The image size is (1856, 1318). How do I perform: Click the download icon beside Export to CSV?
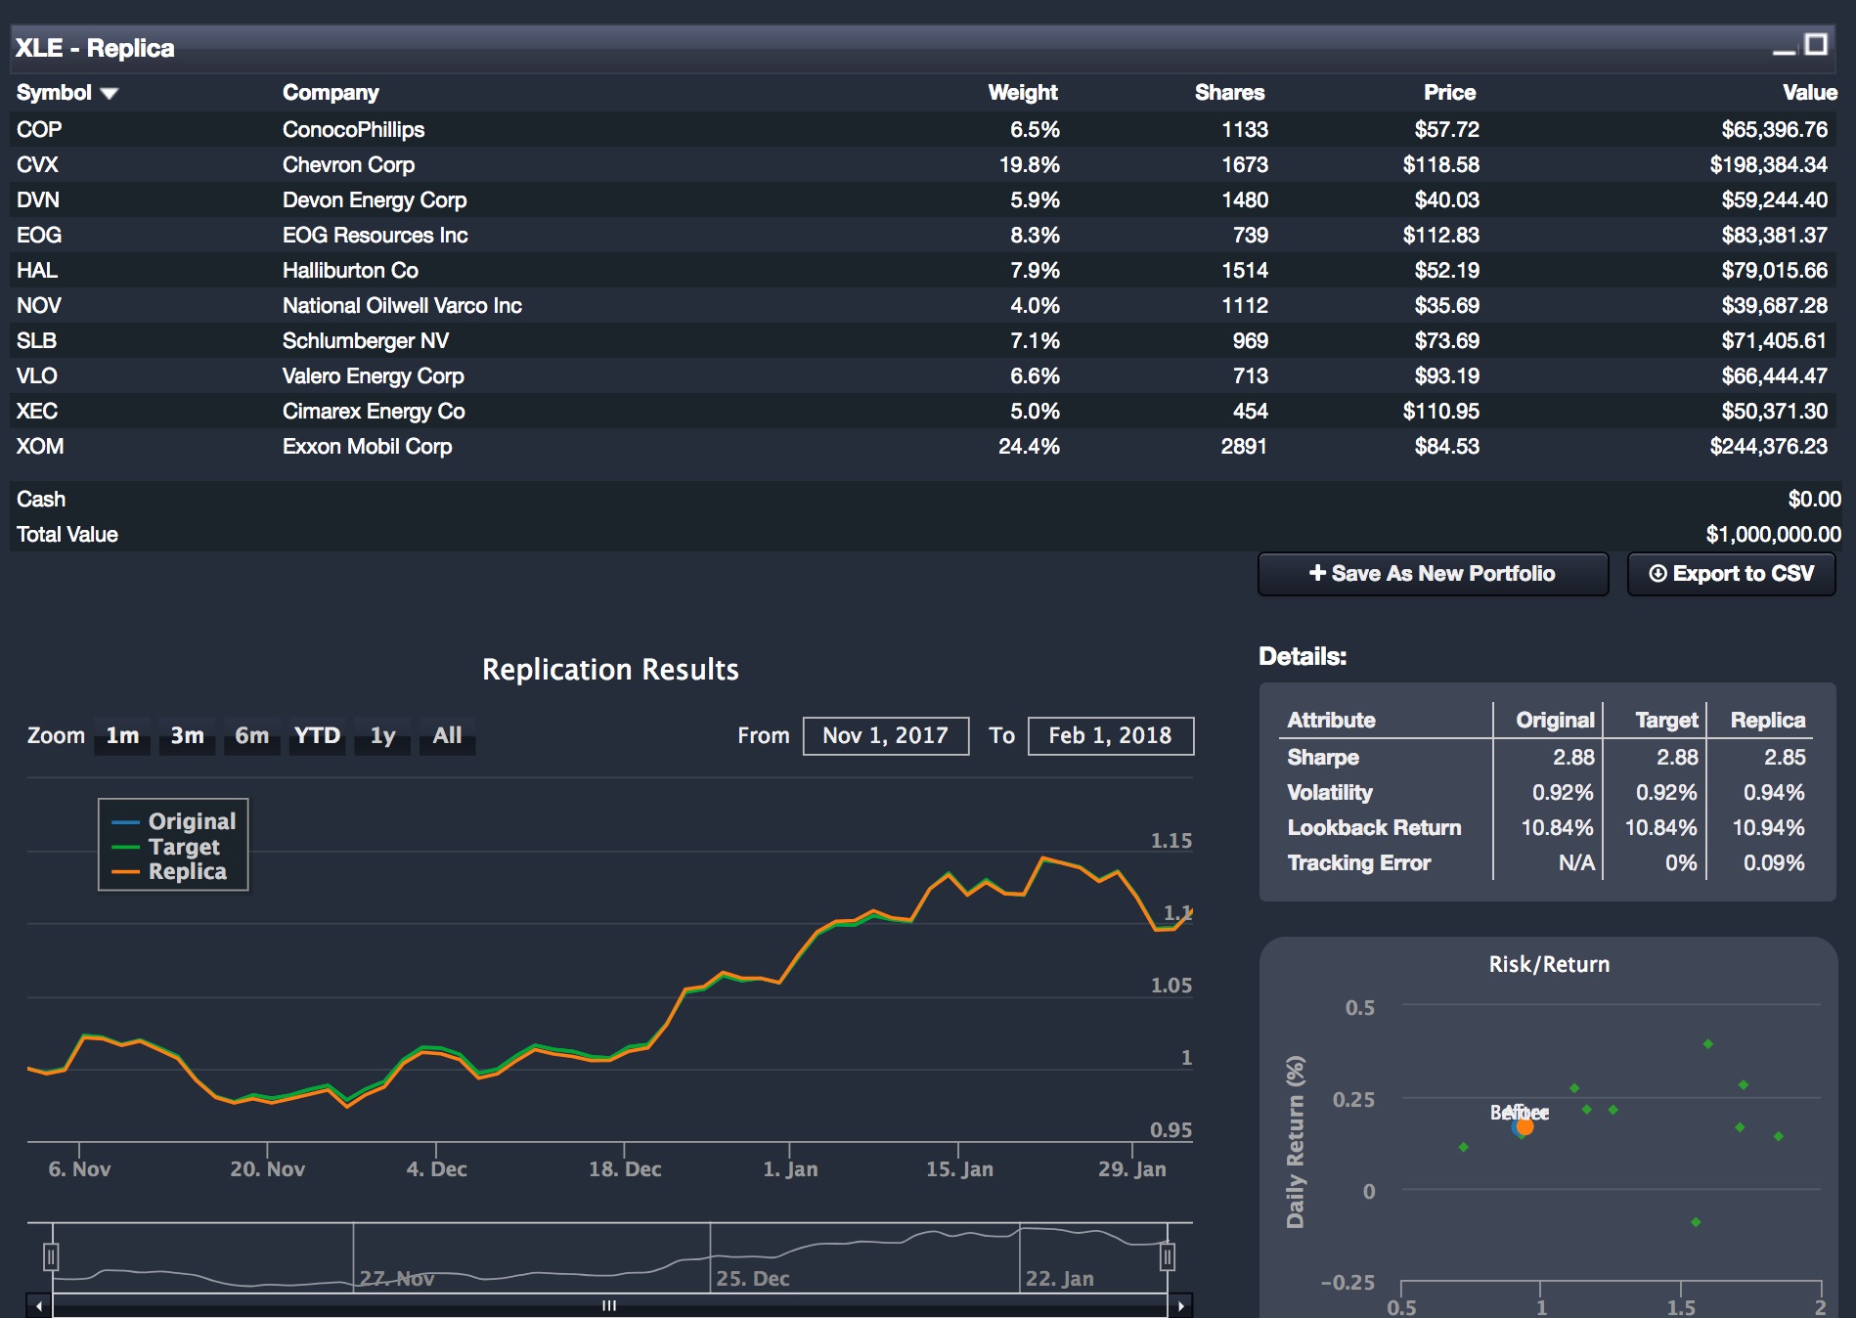click(1657, 574)
